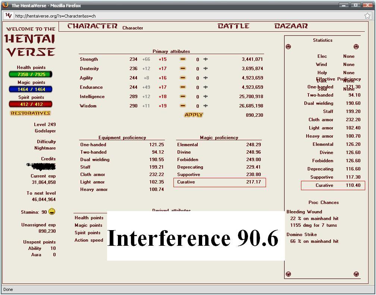Image resolution: width=376 pixels, height=295 pixels.
Task: Click the green Health points bar
Action: (x=31, y=74)
